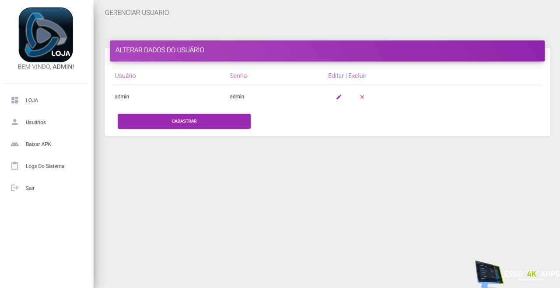Click the Usuário column header
The image size is (560, 288).
pyautogui.click(x=125, y=76)
